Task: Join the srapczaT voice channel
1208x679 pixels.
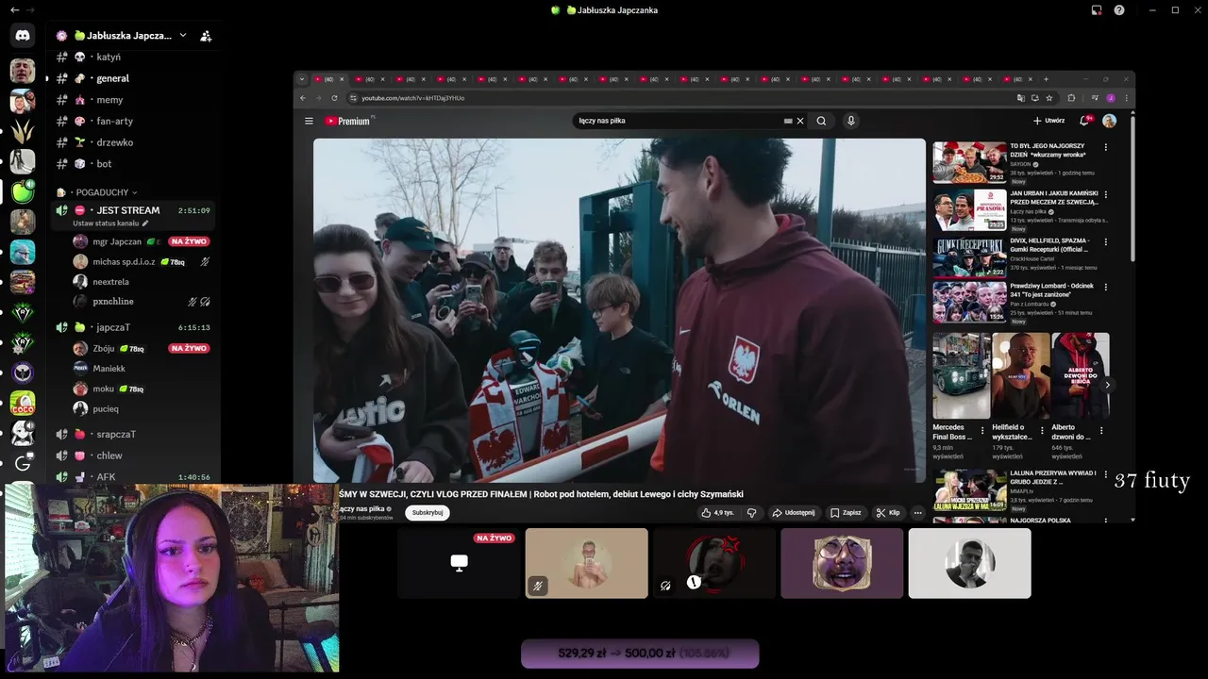Action: [133, 435]
